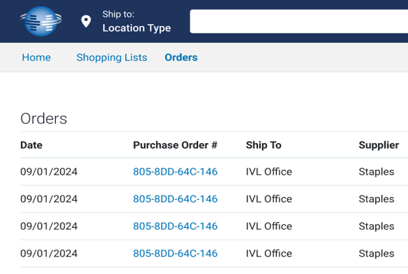Viewport: 408px width, 274px height.
Task: Click IVL Office in the second row
Action: 269,199
